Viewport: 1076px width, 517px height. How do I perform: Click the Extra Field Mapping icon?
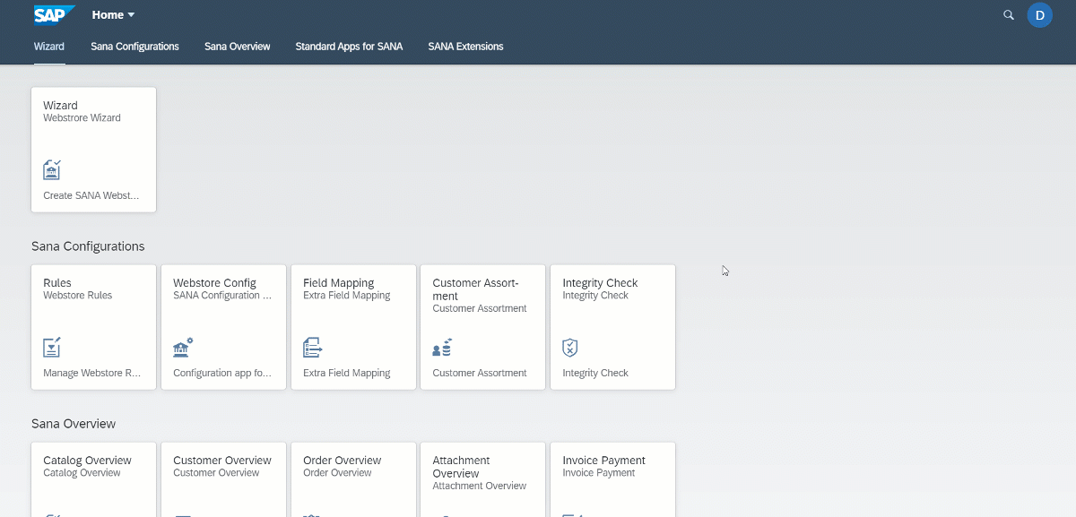coord(312,348)
